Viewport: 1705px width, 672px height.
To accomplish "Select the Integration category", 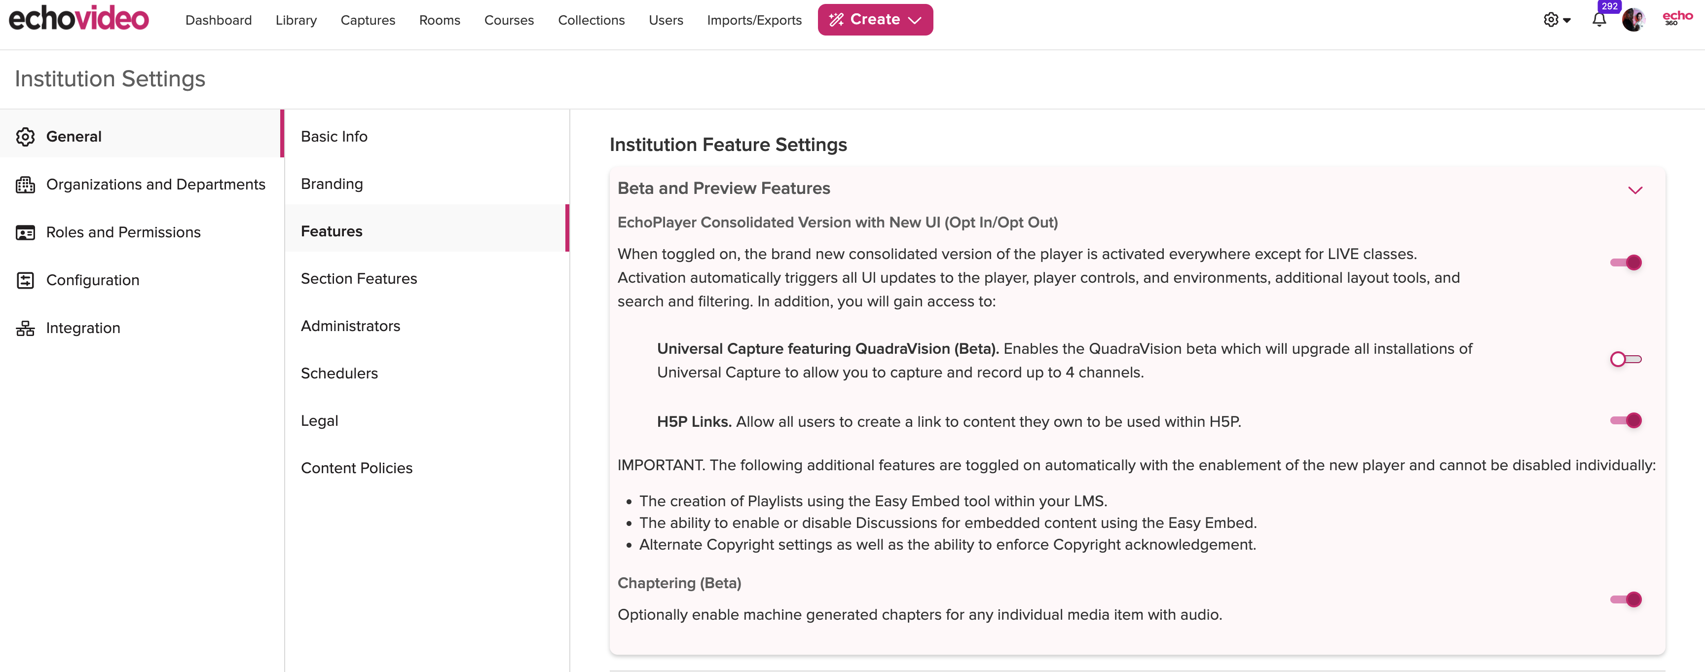I will (142, 329).
